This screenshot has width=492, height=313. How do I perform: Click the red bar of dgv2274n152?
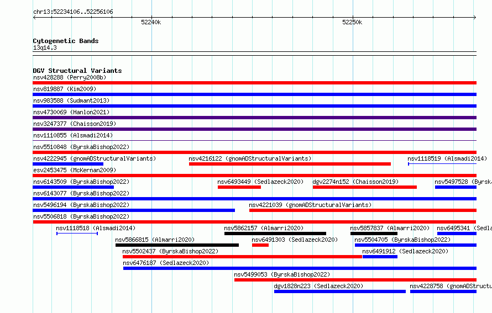tap(365, 187)
